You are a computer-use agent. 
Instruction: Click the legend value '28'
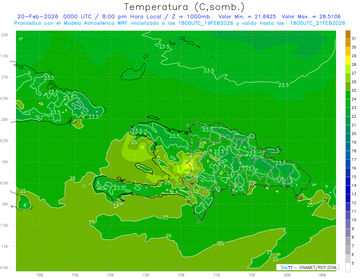[x=354, y=64]
